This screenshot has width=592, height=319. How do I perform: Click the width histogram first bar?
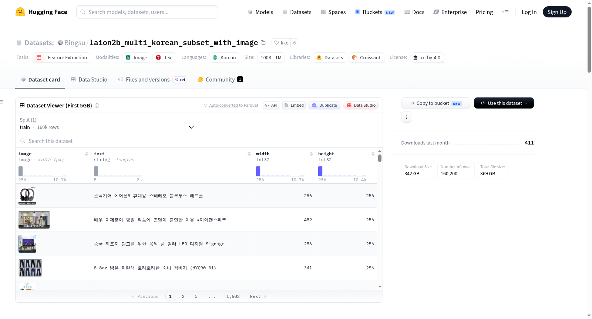[x=258, y=171]
